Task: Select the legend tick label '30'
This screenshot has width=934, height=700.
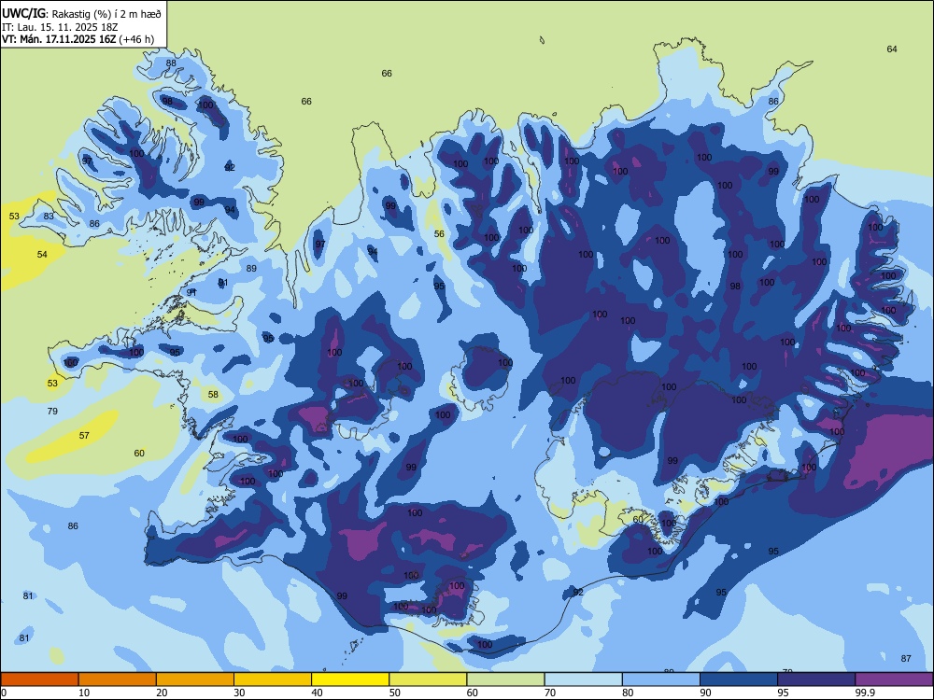Action: pos(239,693)
